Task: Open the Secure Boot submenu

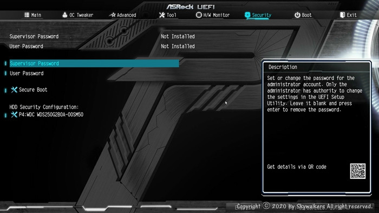Action: tap(33, 90)
